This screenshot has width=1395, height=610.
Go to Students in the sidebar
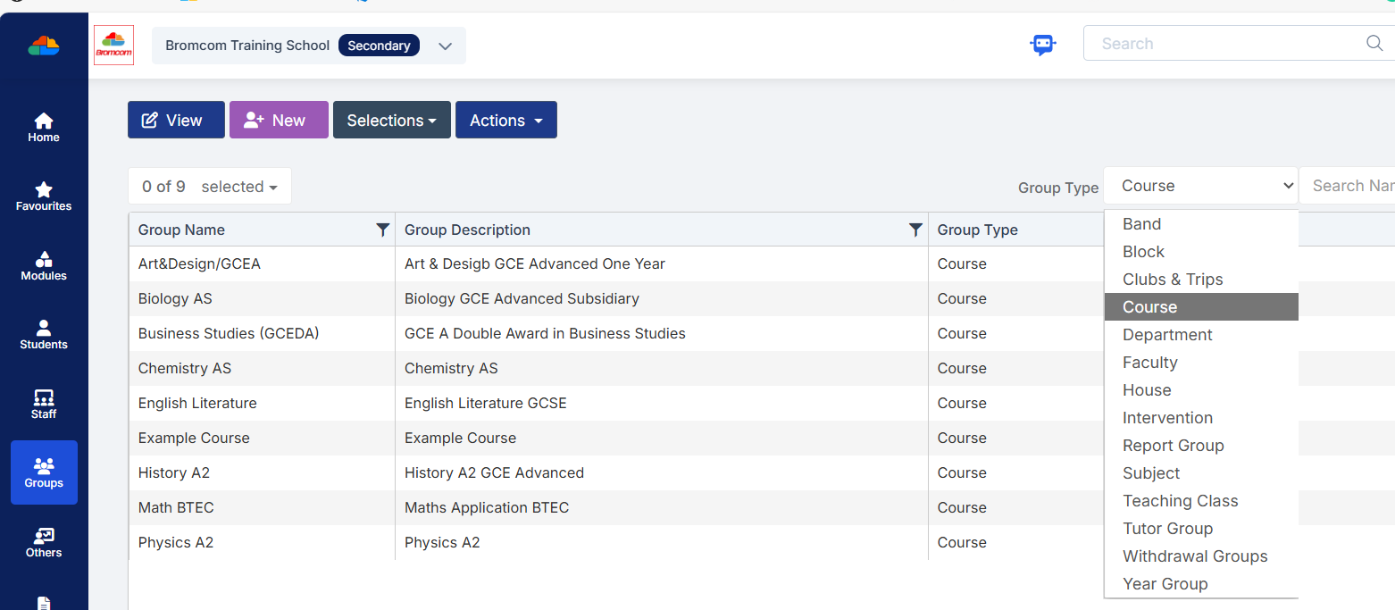point(43,334)
